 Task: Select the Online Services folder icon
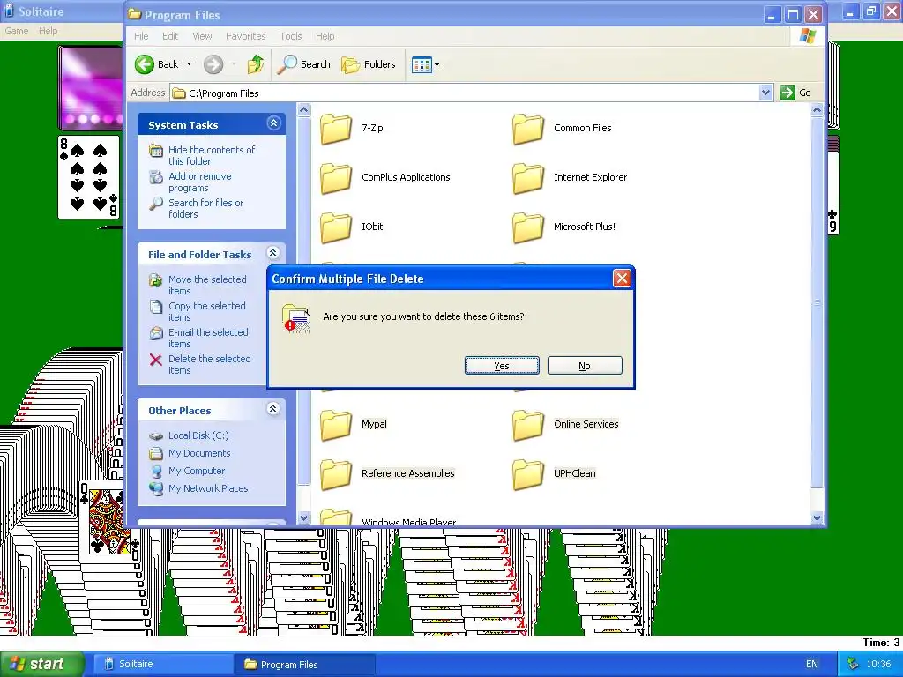[x=528, y=425]
